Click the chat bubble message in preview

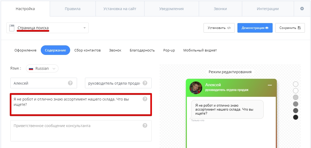coord(227,110)
